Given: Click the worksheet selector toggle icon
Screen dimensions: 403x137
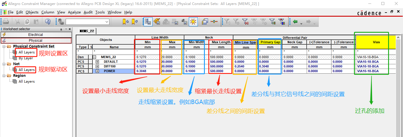Looking at the screenshot, I should (x=148, y=21).
